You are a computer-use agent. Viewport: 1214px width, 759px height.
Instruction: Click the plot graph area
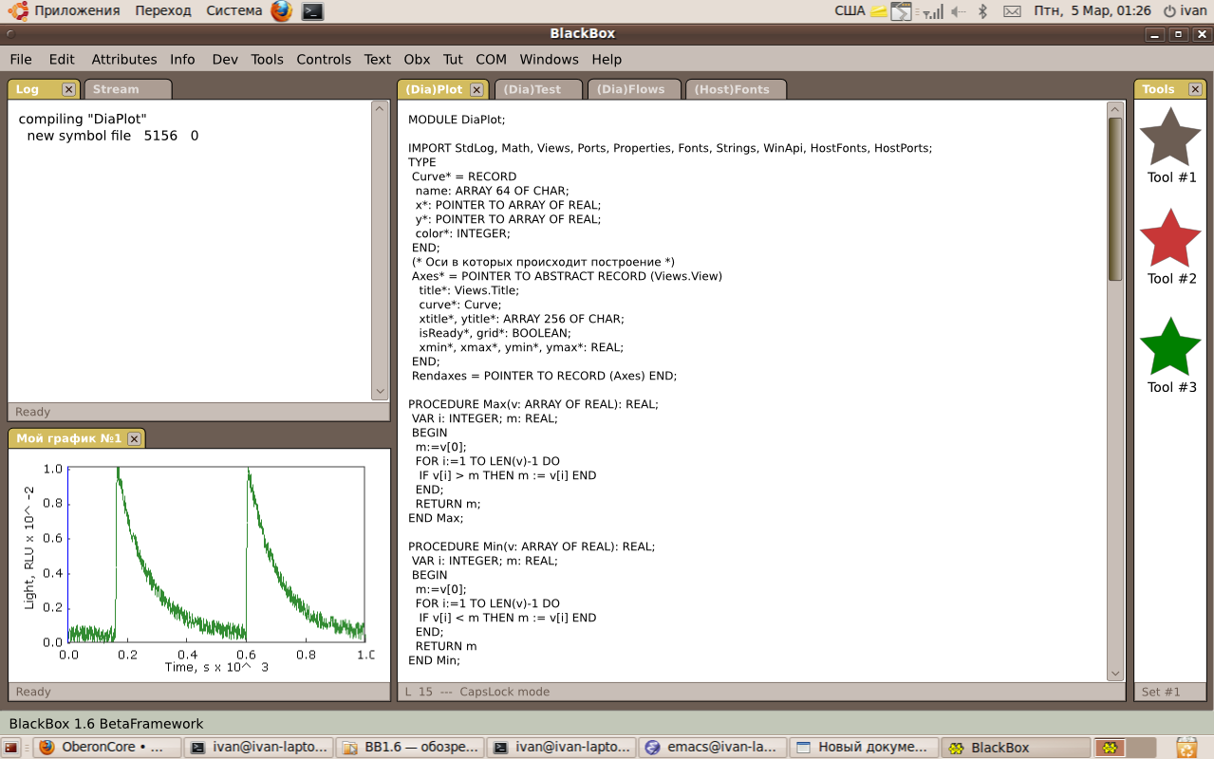(216, 555)
